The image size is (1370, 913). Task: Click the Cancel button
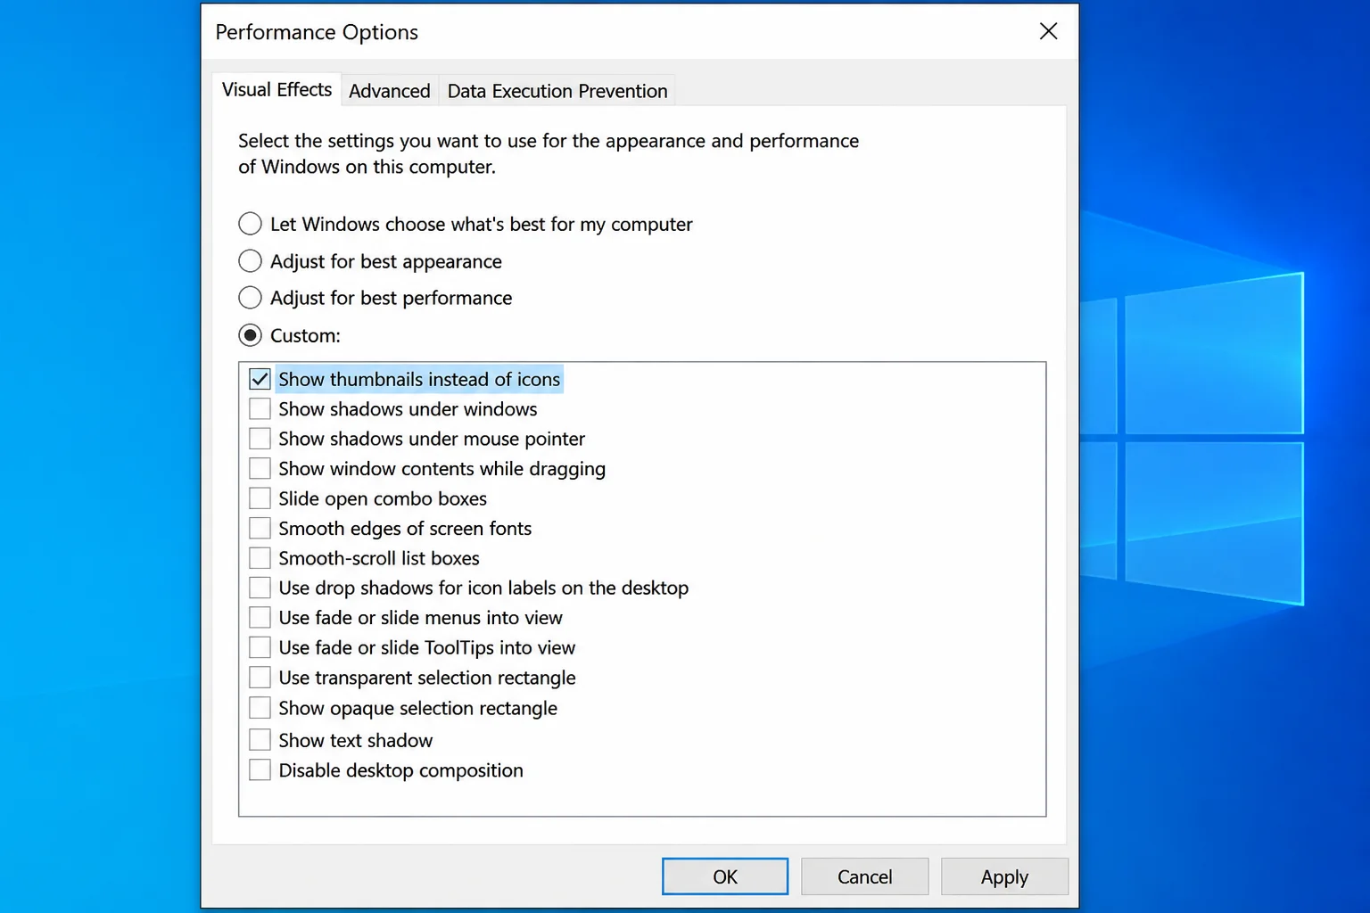pyautogui.click(x=864, y=876)
